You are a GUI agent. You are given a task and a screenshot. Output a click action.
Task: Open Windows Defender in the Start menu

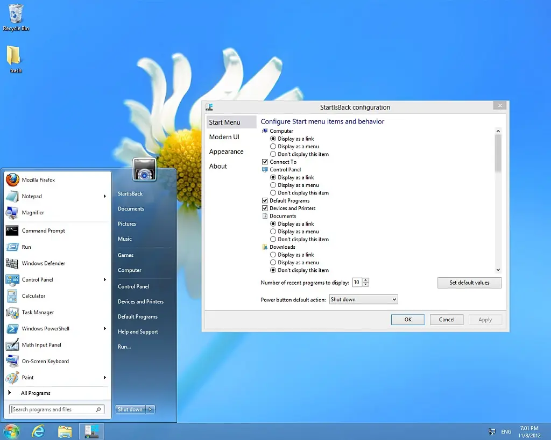[x=43, y=263]
